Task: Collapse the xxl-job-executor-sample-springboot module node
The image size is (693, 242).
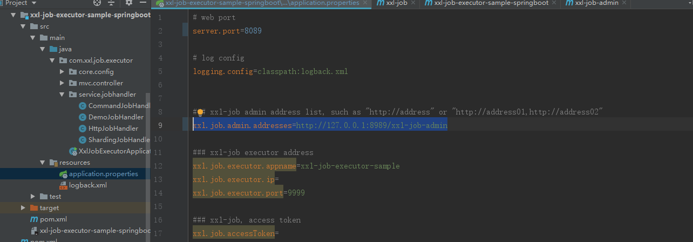Action: (x=14, y=15)
